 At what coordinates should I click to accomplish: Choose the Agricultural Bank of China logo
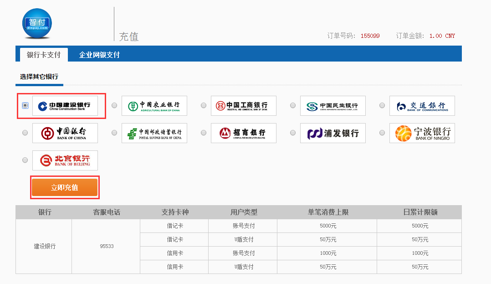tap(154, 106)
